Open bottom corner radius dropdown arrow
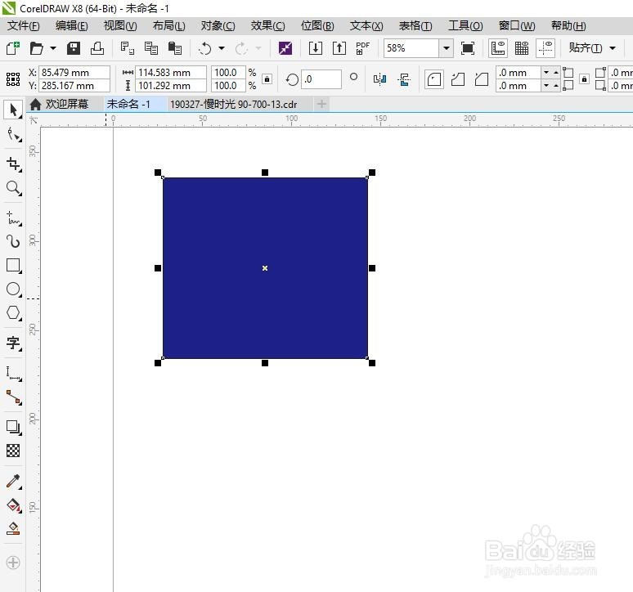Viewport: 633px width, 592px height. pos(546,86)
